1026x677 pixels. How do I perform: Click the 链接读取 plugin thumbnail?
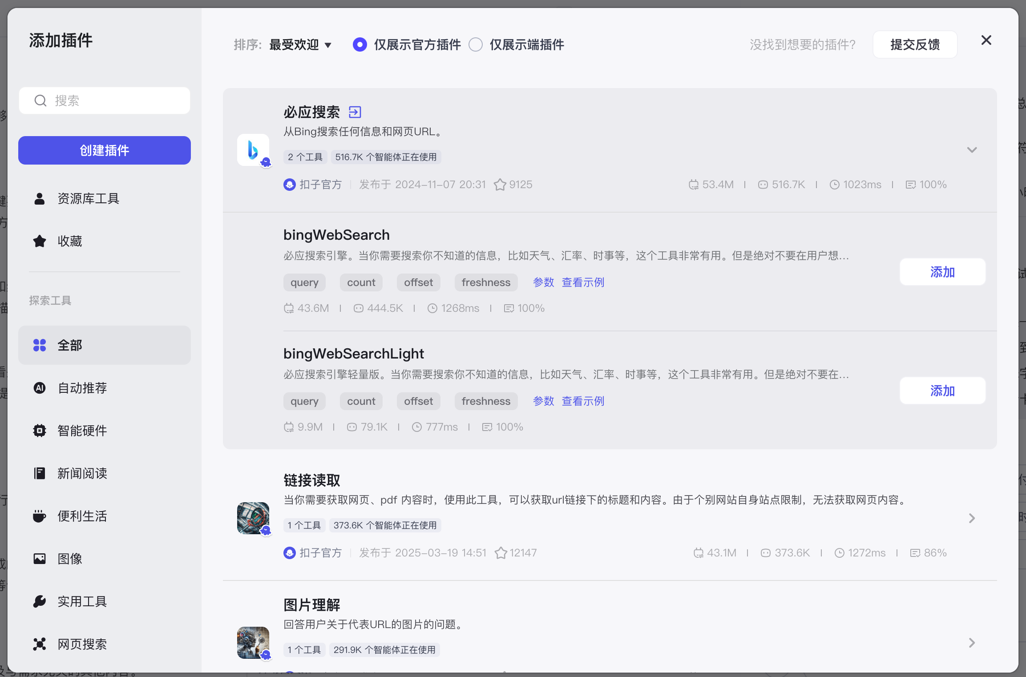point(253,518)
